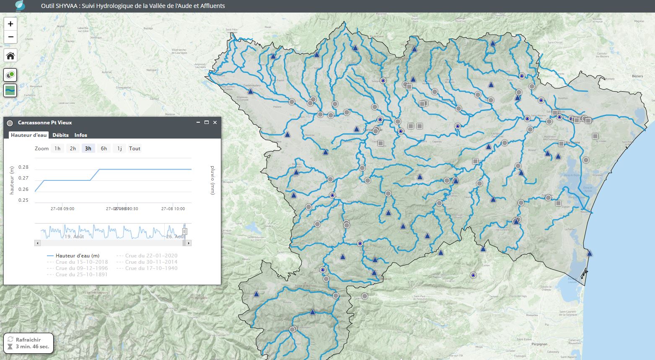The image size is (655, 360).
Task: Click the Carcassonne Pt Vieux status circle
Action: 10,123
